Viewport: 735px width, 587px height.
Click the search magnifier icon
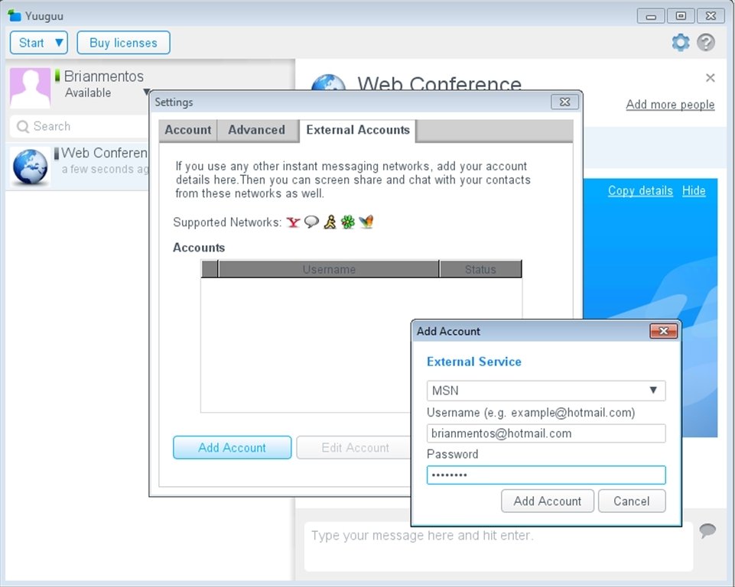[22, 126]
